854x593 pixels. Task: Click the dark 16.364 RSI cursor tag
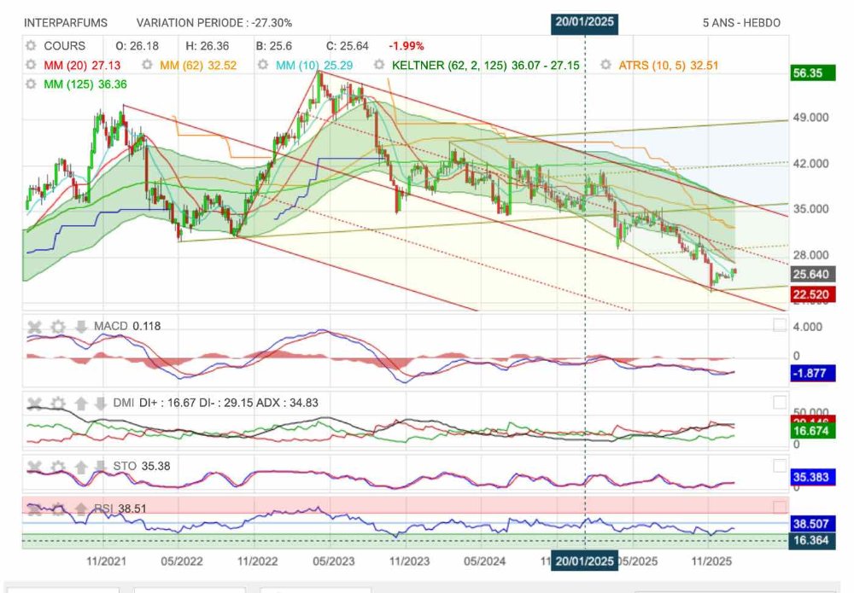click(813, 540)
